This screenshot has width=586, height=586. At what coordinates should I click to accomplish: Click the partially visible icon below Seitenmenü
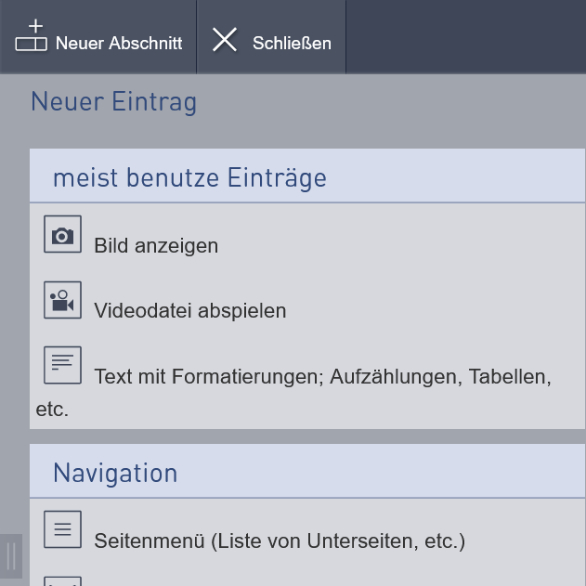point(62,581)
